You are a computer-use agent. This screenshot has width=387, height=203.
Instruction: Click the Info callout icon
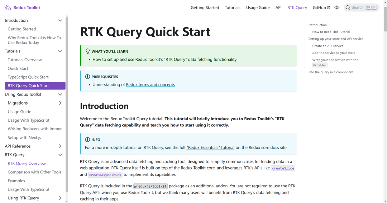coord(87,139)
